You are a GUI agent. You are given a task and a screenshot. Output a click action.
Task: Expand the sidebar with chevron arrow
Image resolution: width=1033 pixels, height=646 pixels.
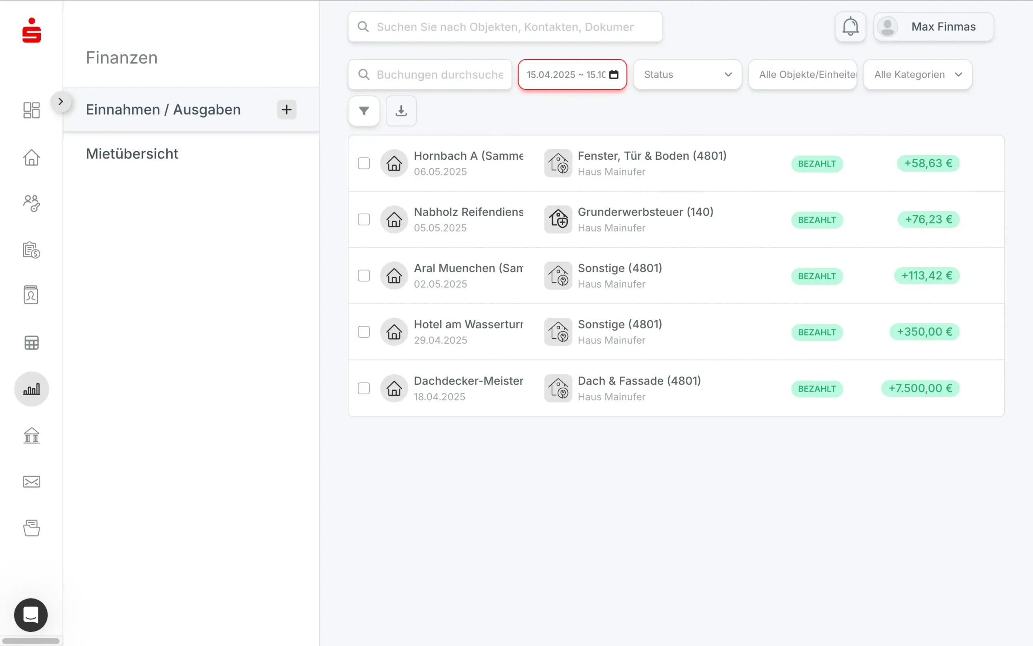pos(61,102)
